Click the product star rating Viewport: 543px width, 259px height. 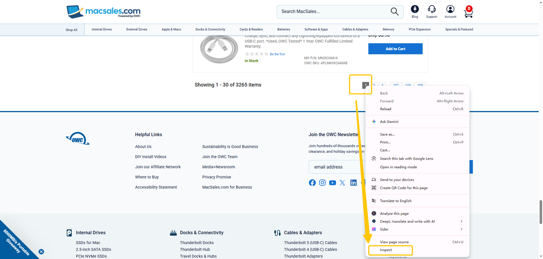(257, 54)
